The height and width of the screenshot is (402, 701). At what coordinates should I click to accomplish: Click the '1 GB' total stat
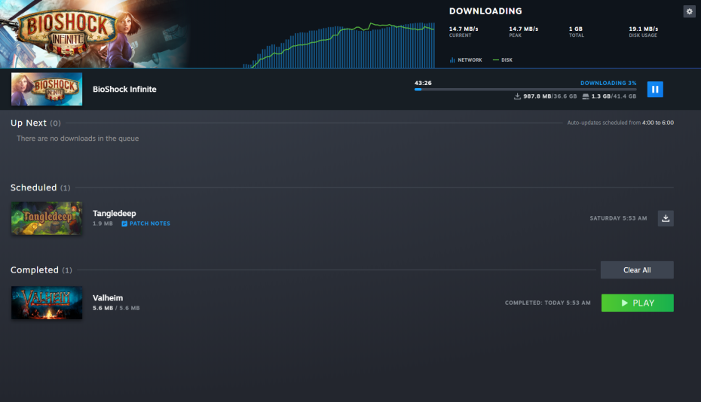pos(575,29)
